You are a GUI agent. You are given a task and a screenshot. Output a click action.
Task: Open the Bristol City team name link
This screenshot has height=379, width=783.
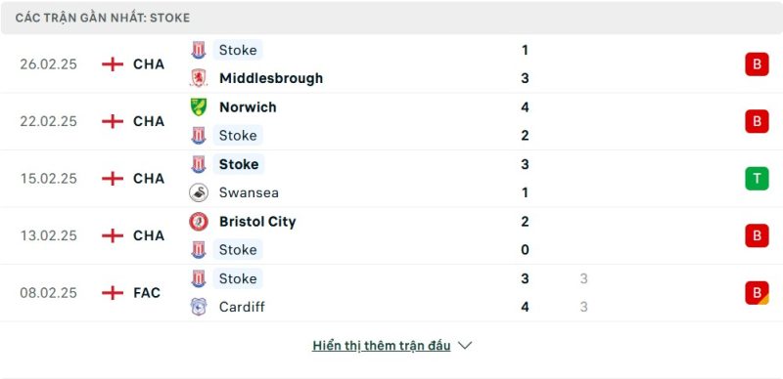coord(257,222)
